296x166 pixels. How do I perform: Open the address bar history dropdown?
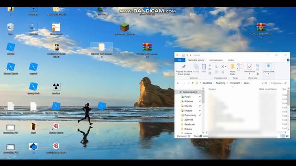pos(262,83)
